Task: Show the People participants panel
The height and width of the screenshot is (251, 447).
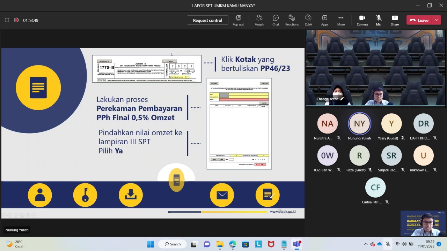Action: click(259, 20)
